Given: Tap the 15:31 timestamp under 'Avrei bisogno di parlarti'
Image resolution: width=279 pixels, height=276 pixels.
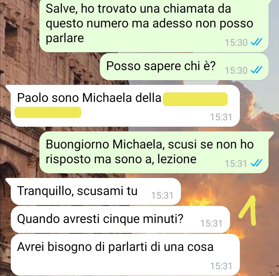Looking at the screenshot, I should (221, 266).
